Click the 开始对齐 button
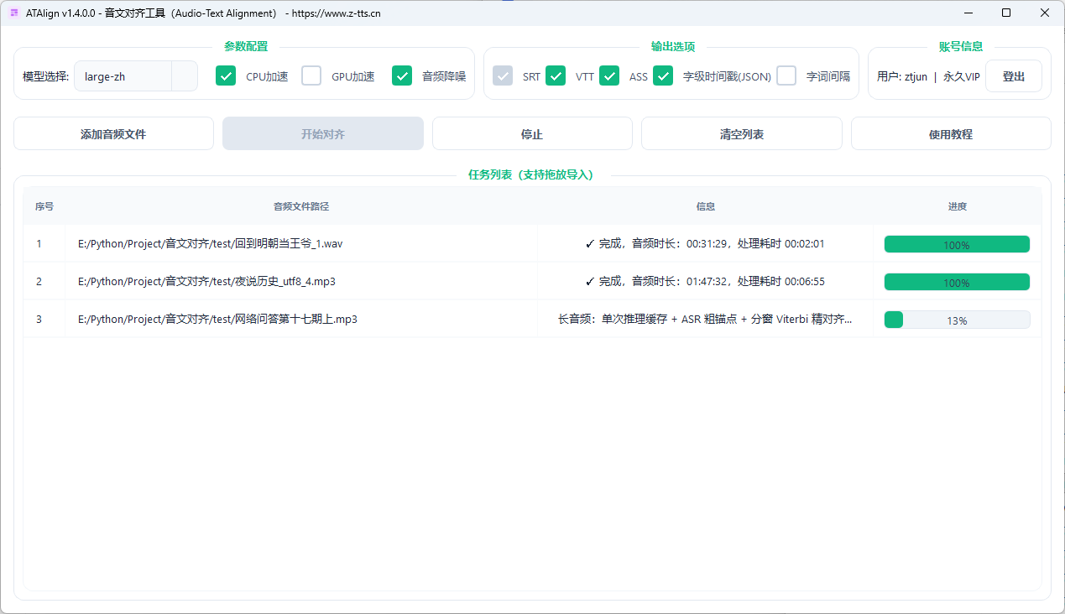1065x614 pixels. pyautogui.click(x=323, y=133)
